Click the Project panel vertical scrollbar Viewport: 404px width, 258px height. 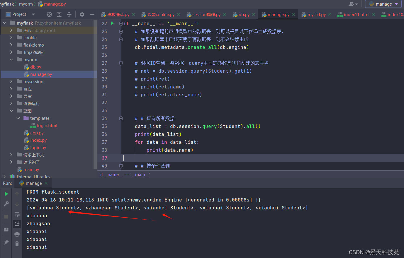(95, 94)
